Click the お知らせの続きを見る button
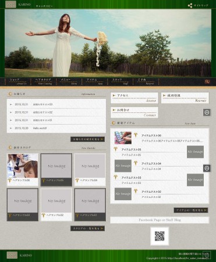The width and height of the screenshot is (216, 262). point(87,139)
